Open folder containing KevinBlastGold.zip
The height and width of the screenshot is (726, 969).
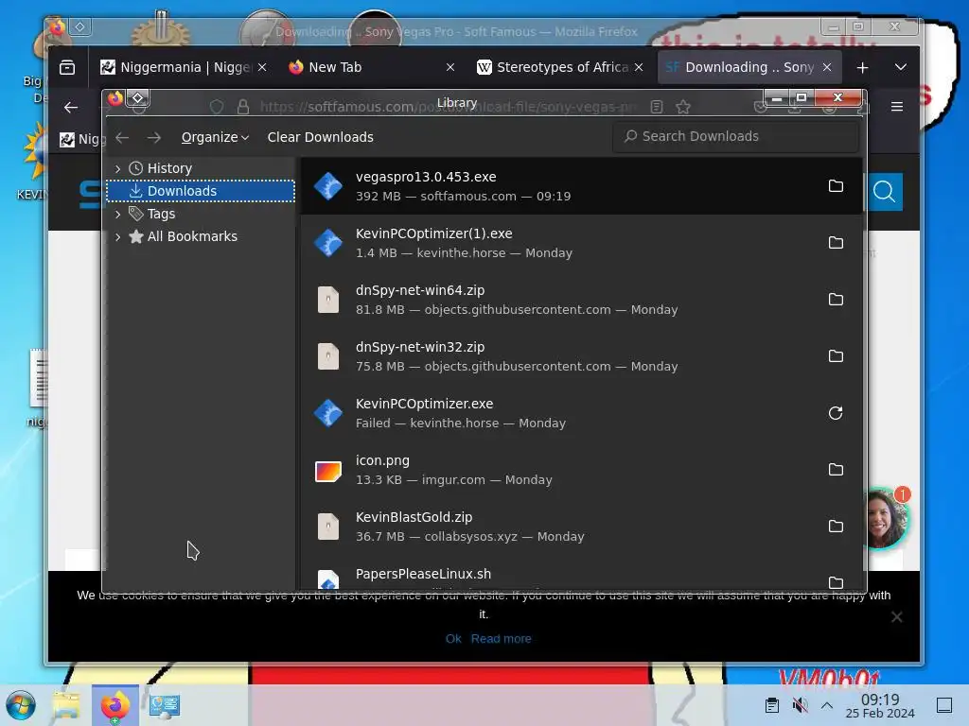click(x=836, y=527)
